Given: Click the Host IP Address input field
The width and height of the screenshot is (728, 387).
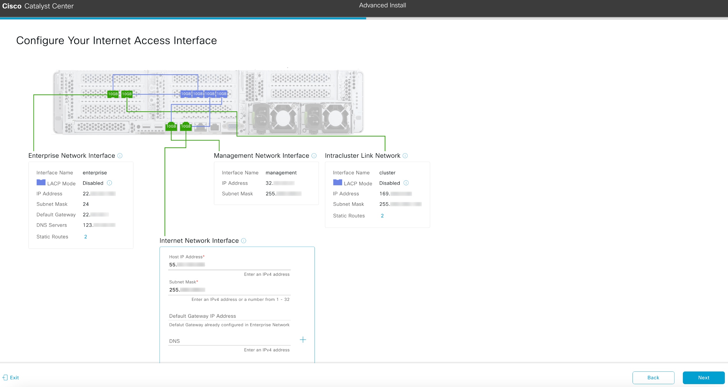Looking at the screenshot, I should 229,265.
